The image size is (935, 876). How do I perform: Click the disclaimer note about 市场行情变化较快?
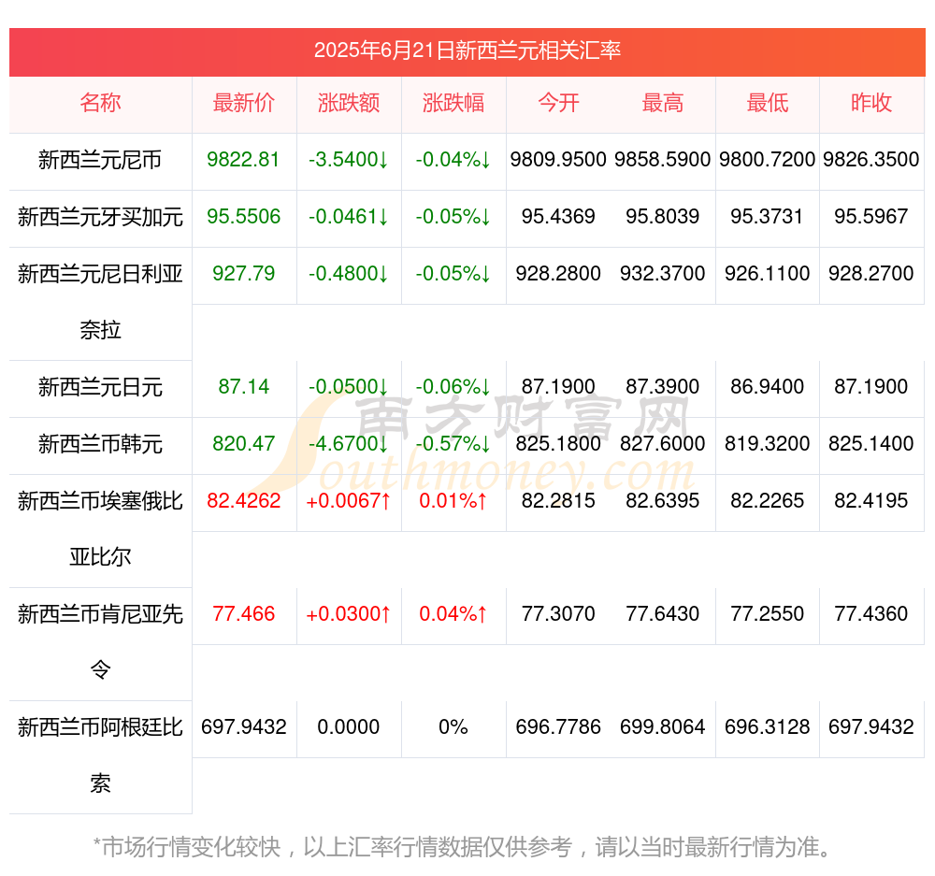pos(462,847)
